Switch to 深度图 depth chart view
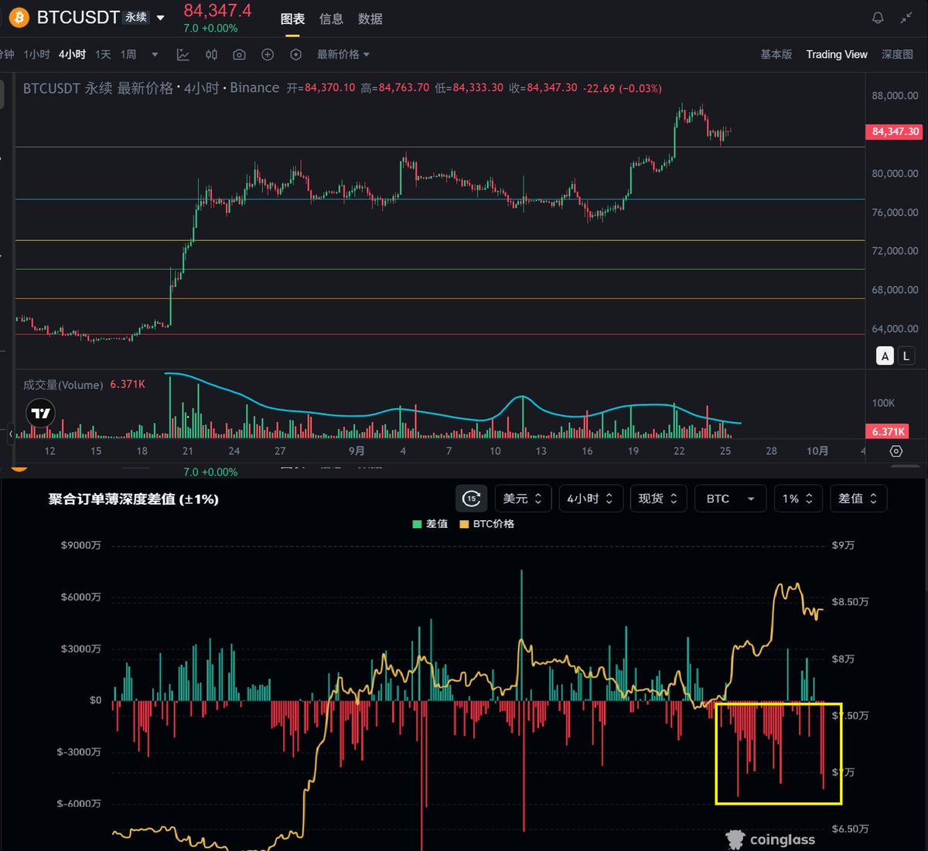This screenshot has height=851, width=928. (898, 55)
